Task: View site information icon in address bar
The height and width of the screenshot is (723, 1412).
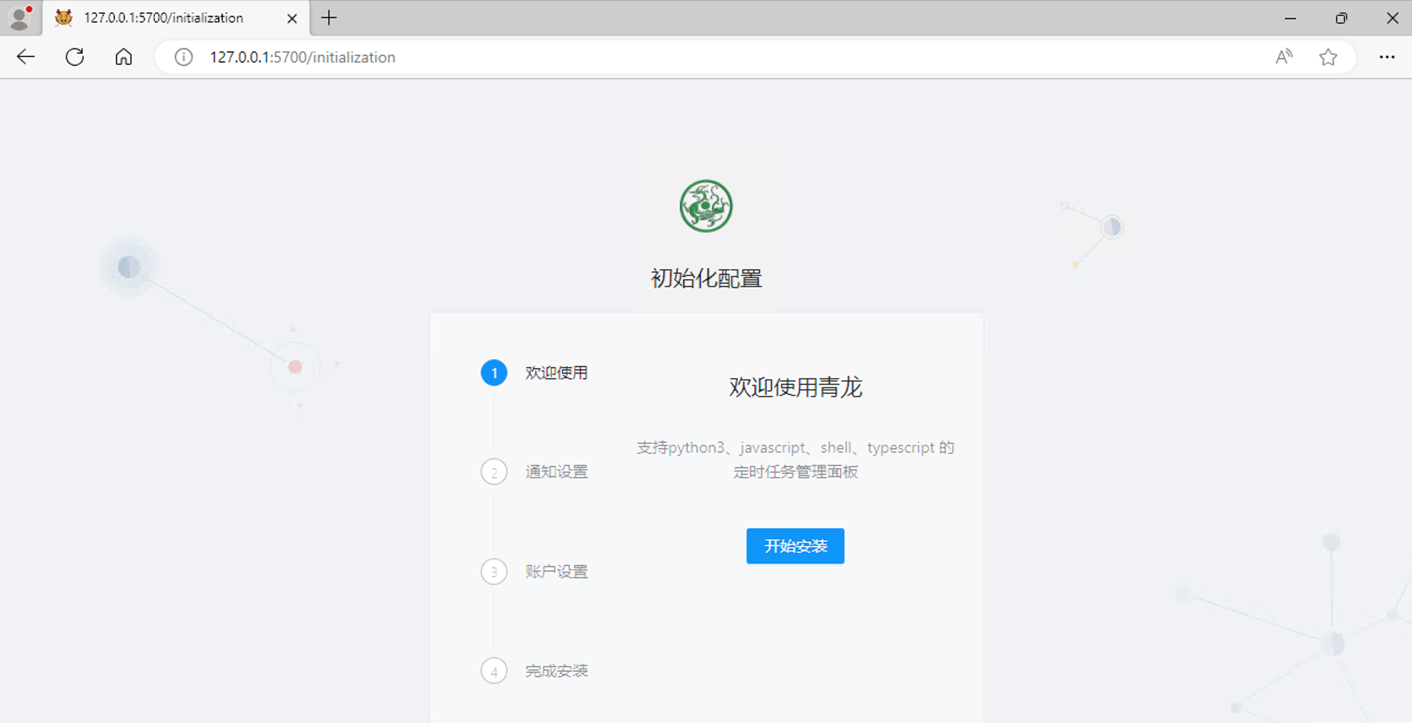Action: [x=184, y=57]
